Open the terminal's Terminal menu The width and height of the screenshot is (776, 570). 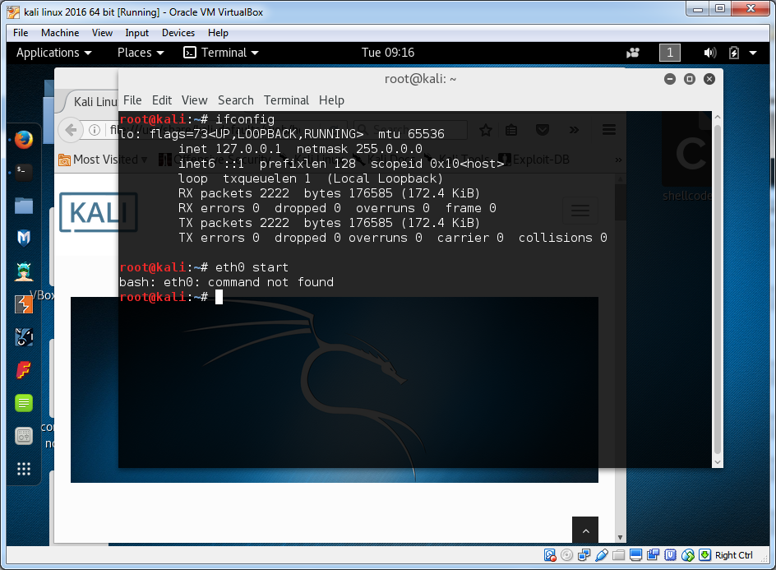[x=286, y=100]
